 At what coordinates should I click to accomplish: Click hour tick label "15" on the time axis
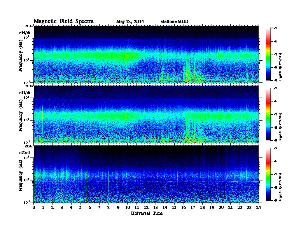pyautogui.click(x=174, y=207)
